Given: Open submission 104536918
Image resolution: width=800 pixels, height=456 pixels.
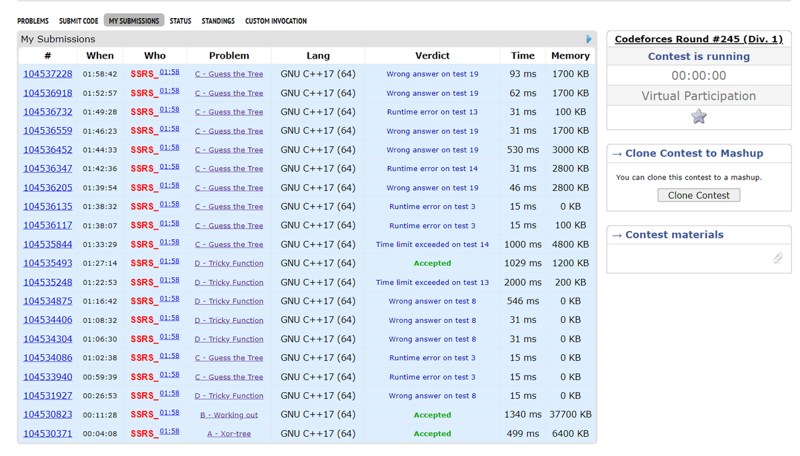Looking at the screenshot, I should (x=48, y=93).
